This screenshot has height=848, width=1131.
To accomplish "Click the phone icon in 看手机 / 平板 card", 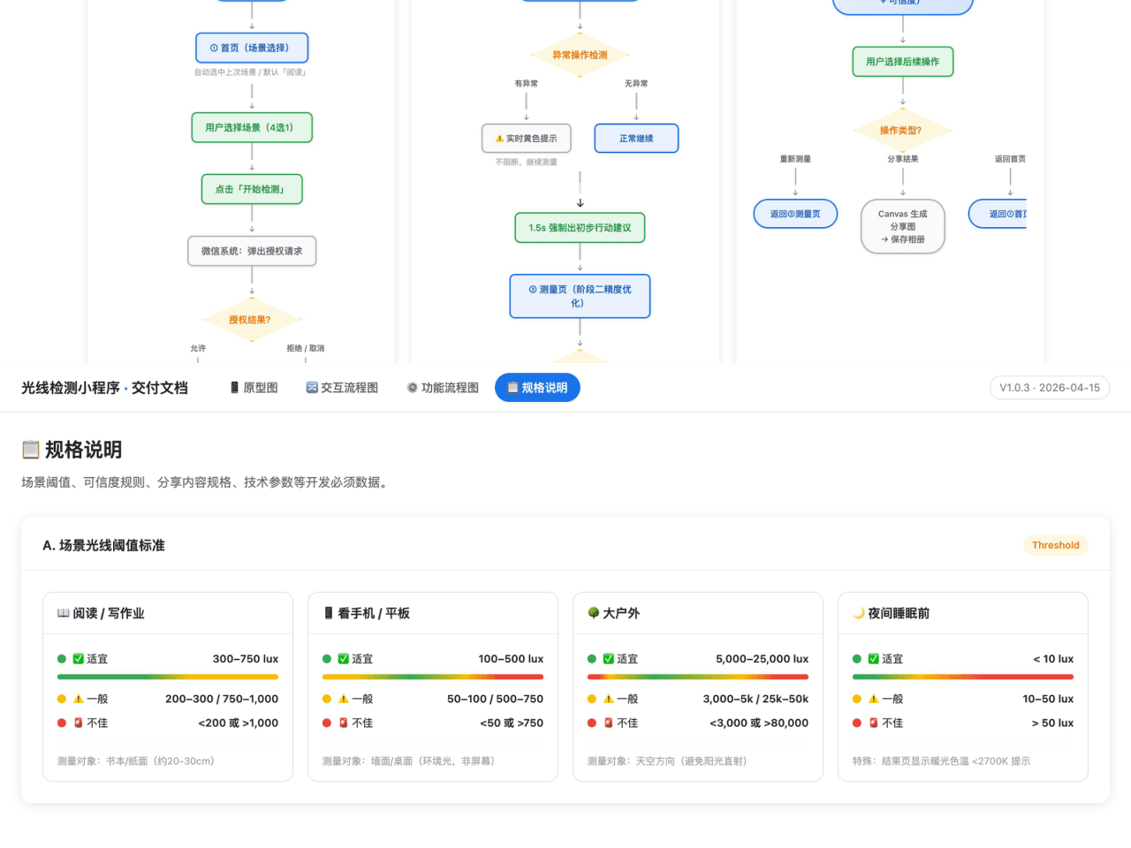I will [x=329, y=613].
